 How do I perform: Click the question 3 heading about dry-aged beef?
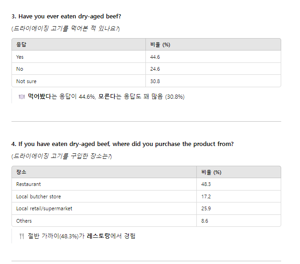coord(66,17)
